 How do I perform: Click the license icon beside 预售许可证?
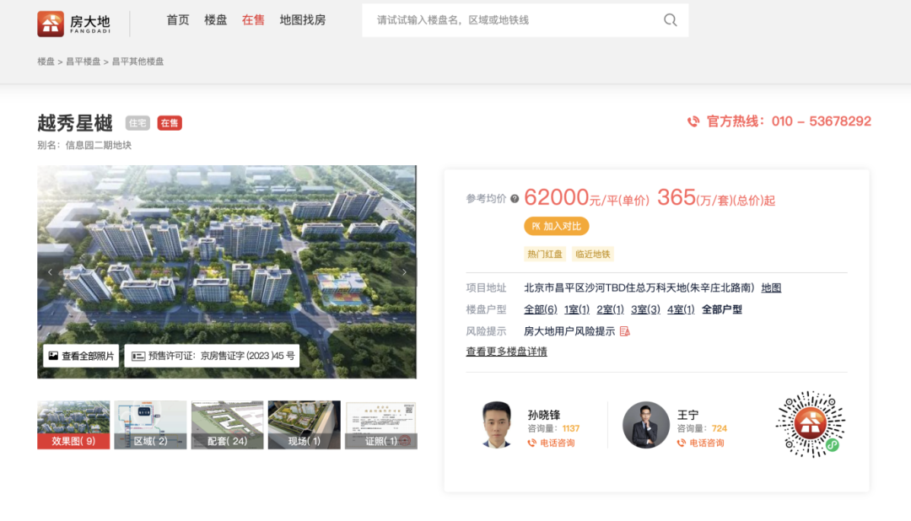[140, 355]
